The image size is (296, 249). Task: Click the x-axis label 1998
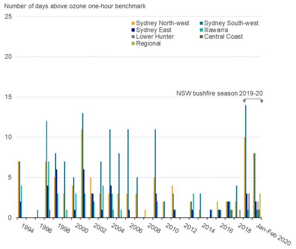64,228
